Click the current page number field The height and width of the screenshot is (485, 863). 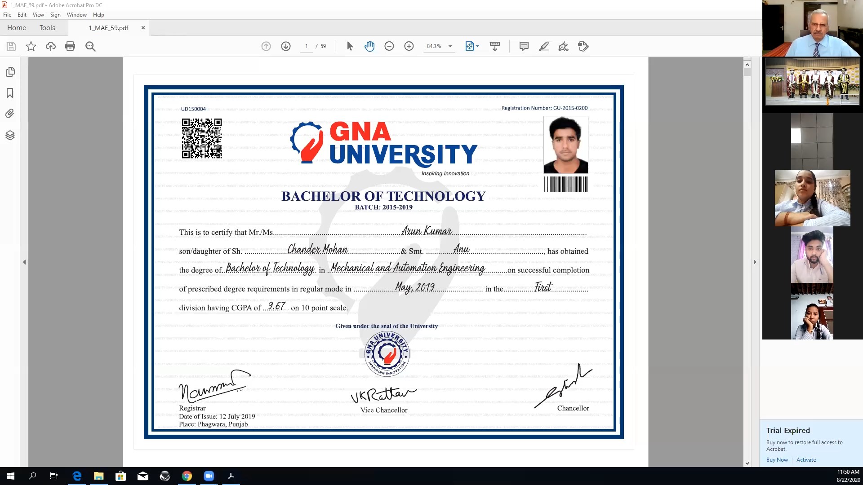[x=307, y=46]
